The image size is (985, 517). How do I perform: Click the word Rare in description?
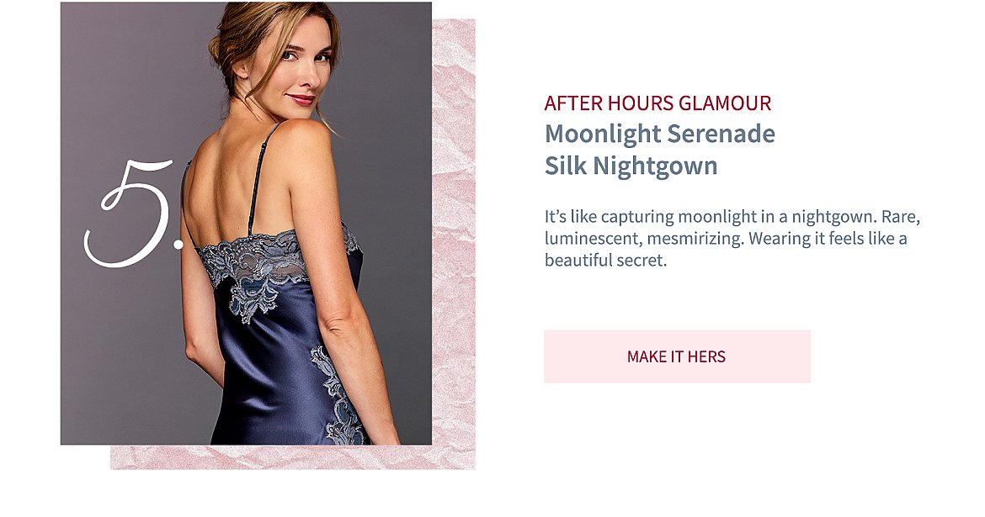900,217
